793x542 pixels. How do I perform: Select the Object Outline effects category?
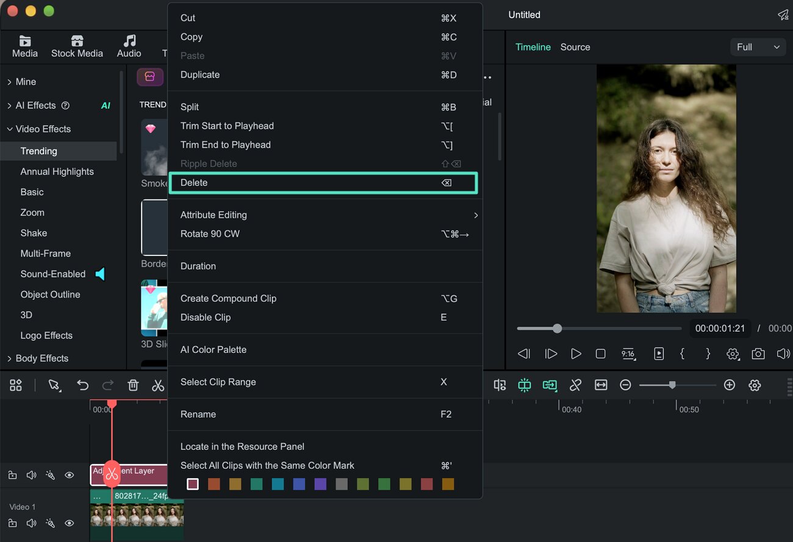coord(51,294)
